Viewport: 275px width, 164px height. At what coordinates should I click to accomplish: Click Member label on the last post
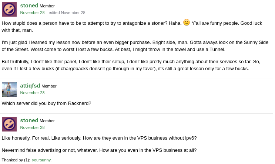[47, 121]
